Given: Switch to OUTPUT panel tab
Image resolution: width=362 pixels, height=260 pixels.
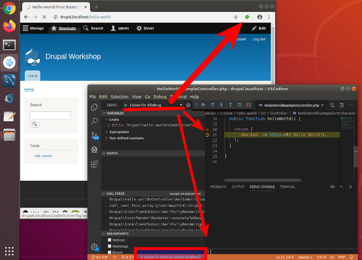Looking at the screenshot, I should (238, 186).
